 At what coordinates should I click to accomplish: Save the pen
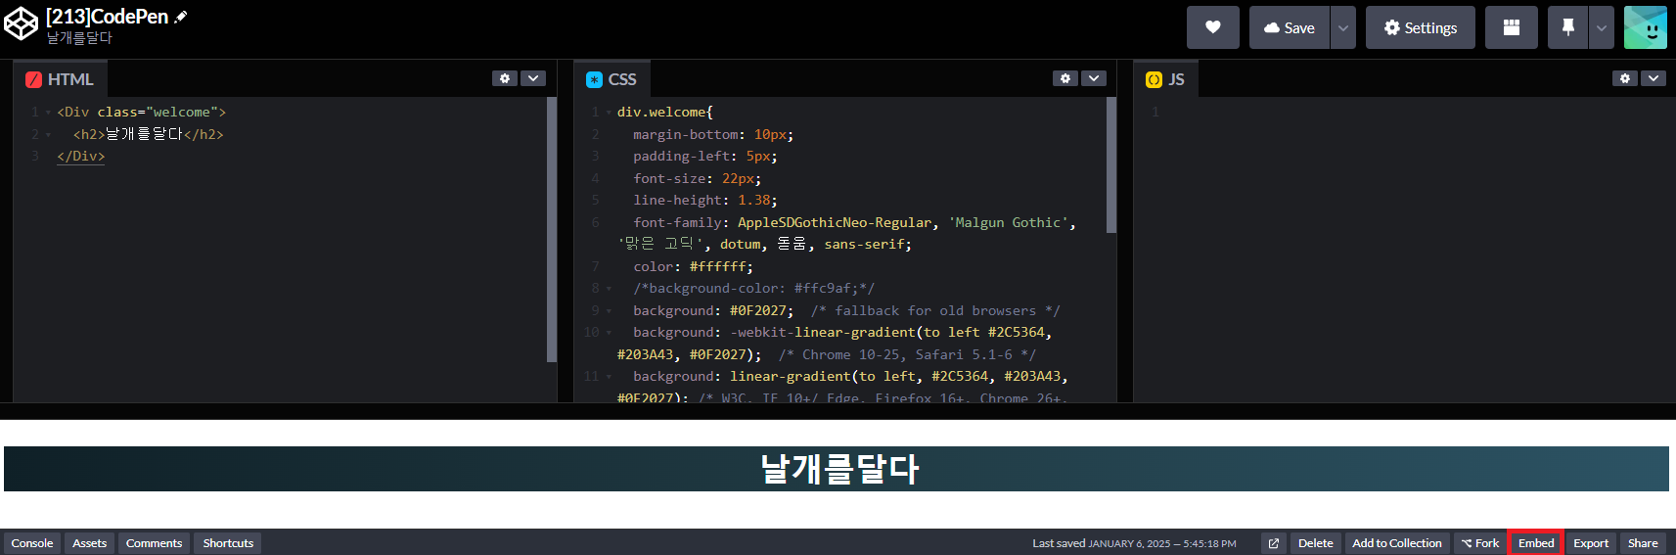pyautogui.click(x=1290, y=27)
